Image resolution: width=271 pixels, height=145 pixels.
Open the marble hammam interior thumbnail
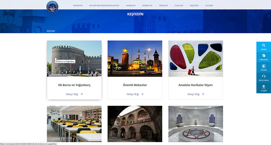tap(196, 124)
